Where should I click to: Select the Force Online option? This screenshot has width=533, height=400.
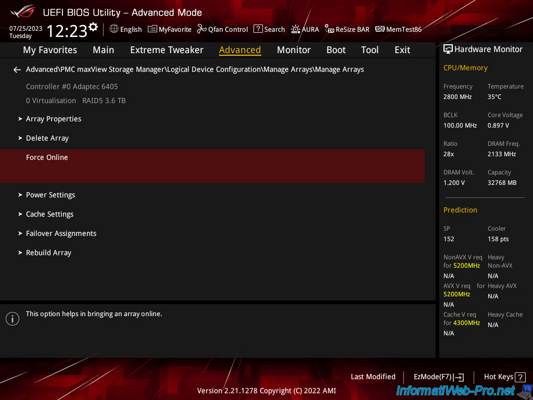click(212, 166)
